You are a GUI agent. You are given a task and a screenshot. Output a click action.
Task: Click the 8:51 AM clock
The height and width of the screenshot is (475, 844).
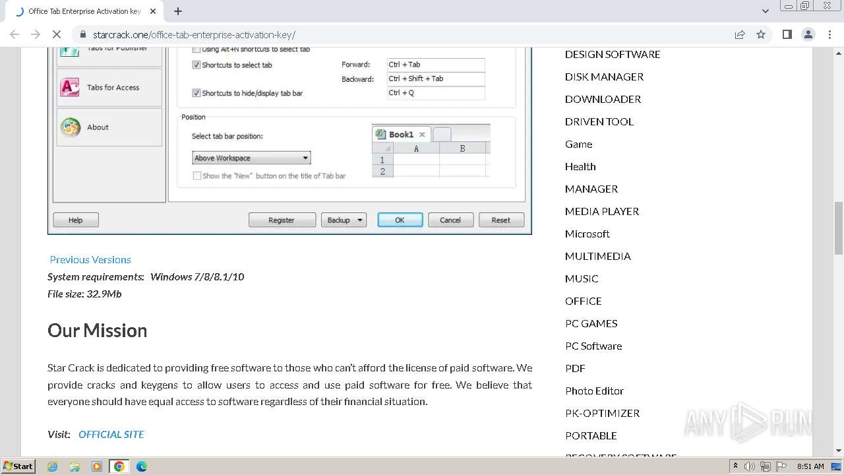point(810,466)
